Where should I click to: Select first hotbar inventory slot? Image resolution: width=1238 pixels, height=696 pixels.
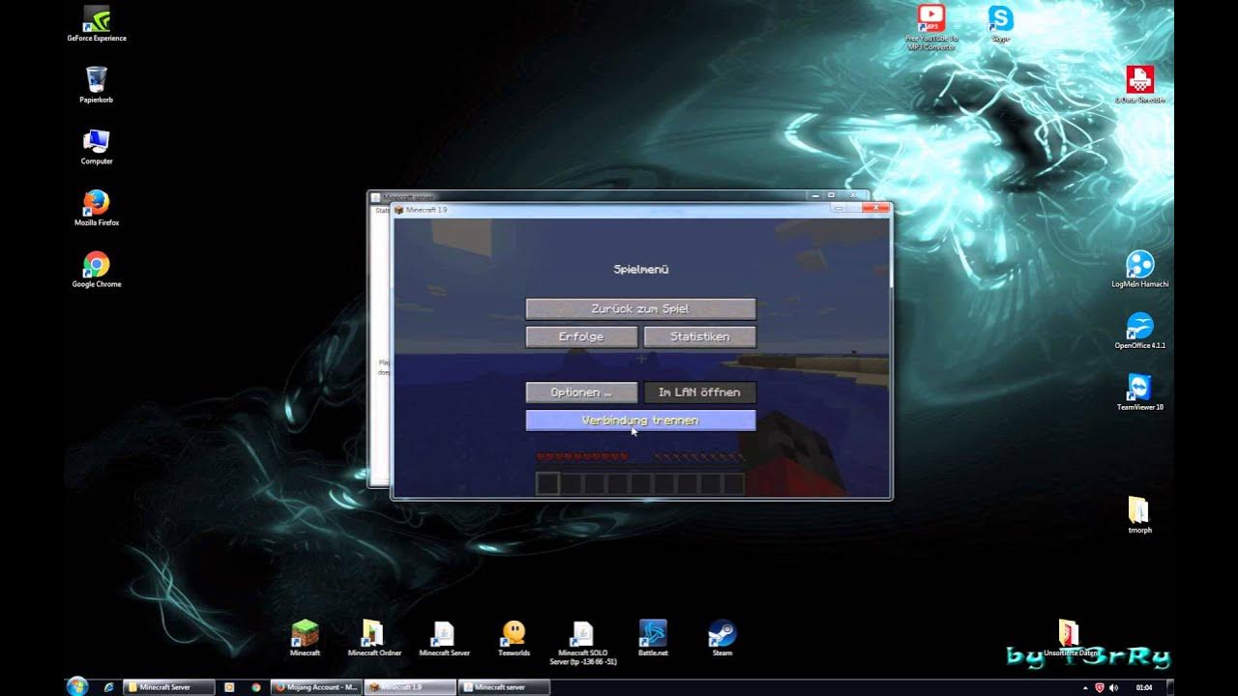[548, 483]
